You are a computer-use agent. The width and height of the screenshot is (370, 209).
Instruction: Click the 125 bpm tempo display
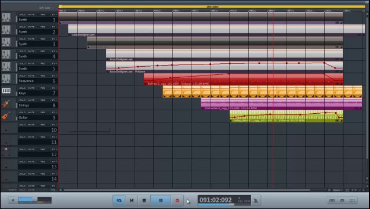pyautogui.click(x=244, y=201)
